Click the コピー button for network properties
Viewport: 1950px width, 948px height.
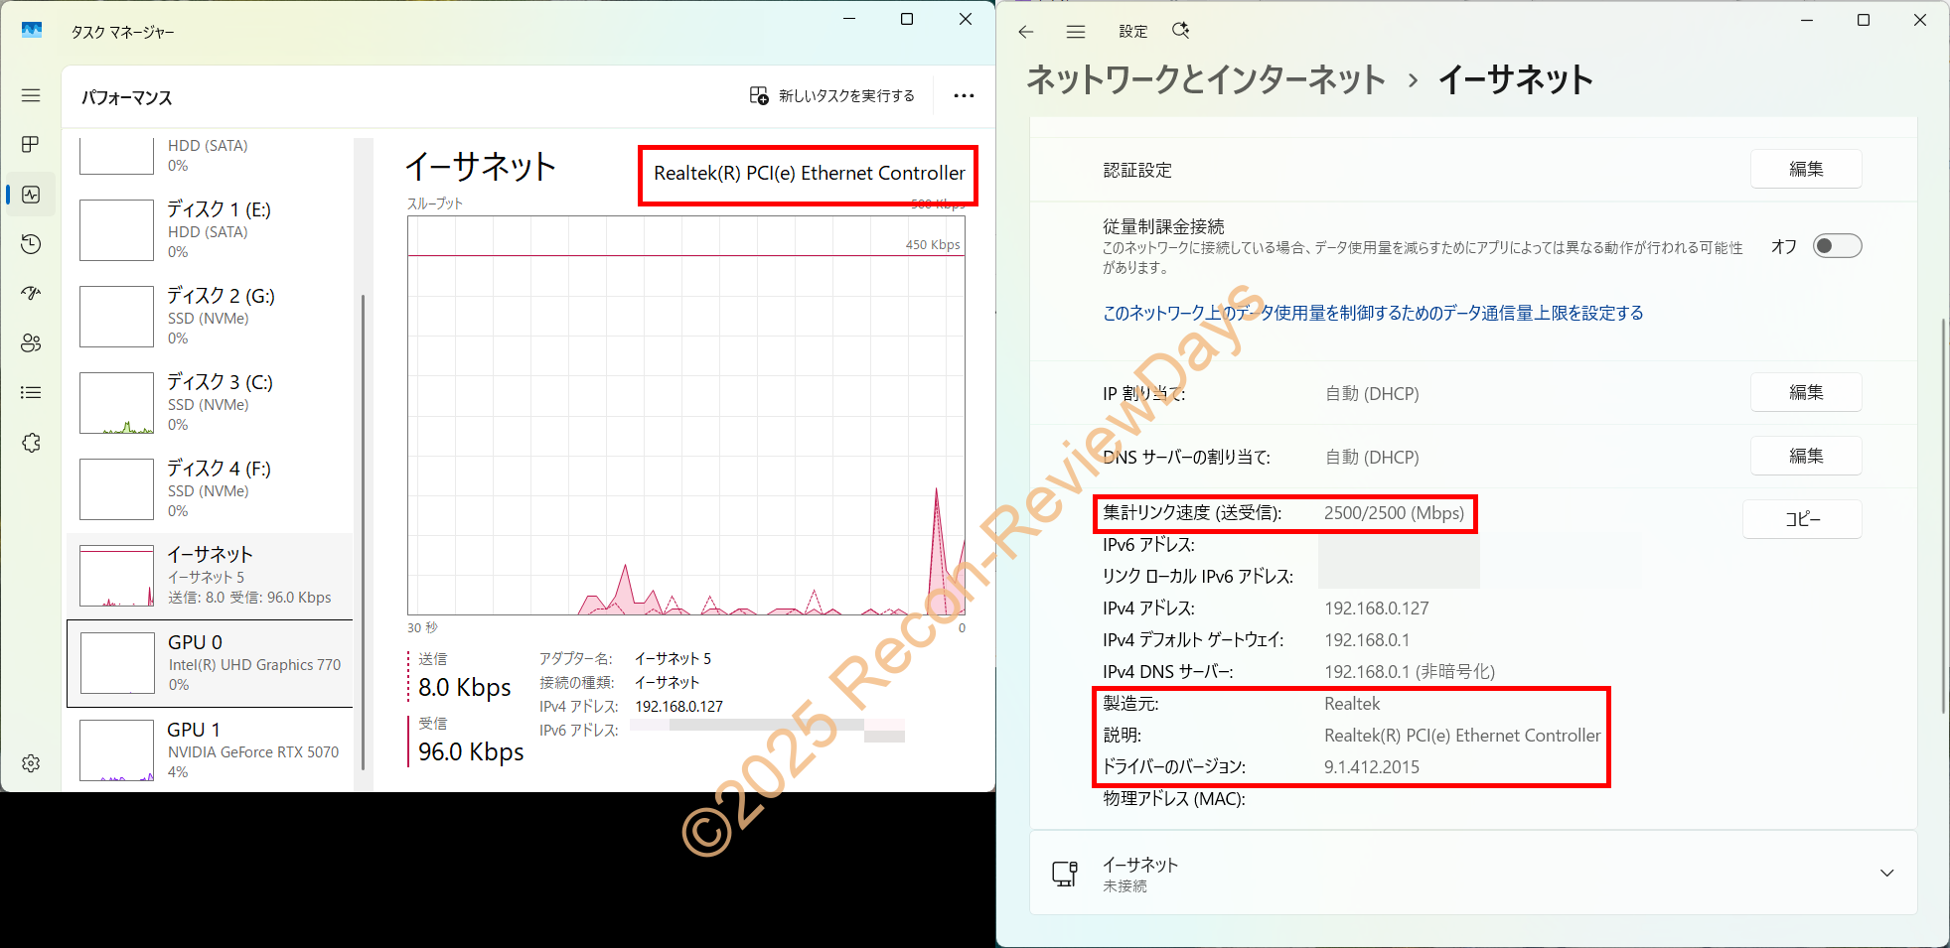click(x=1801, y=519)
